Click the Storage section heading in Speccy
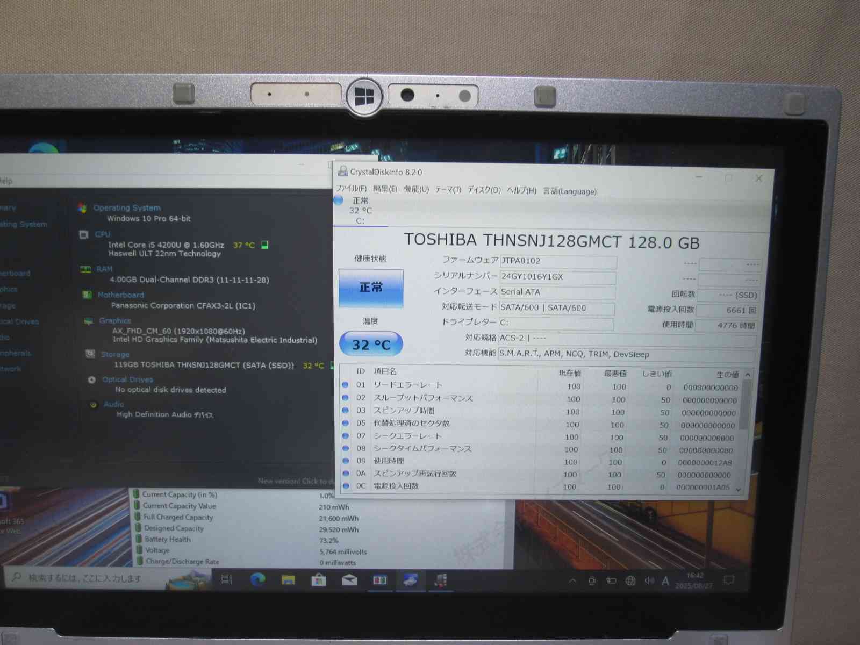This screenshot has width=860, height=645. pos(115,354)
